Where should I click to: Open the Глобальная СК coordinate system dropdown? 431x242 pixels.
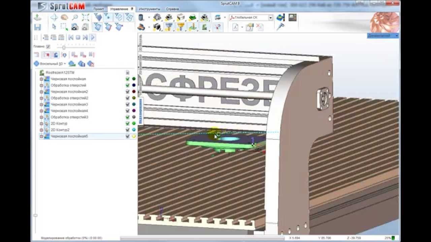[270, 17]
